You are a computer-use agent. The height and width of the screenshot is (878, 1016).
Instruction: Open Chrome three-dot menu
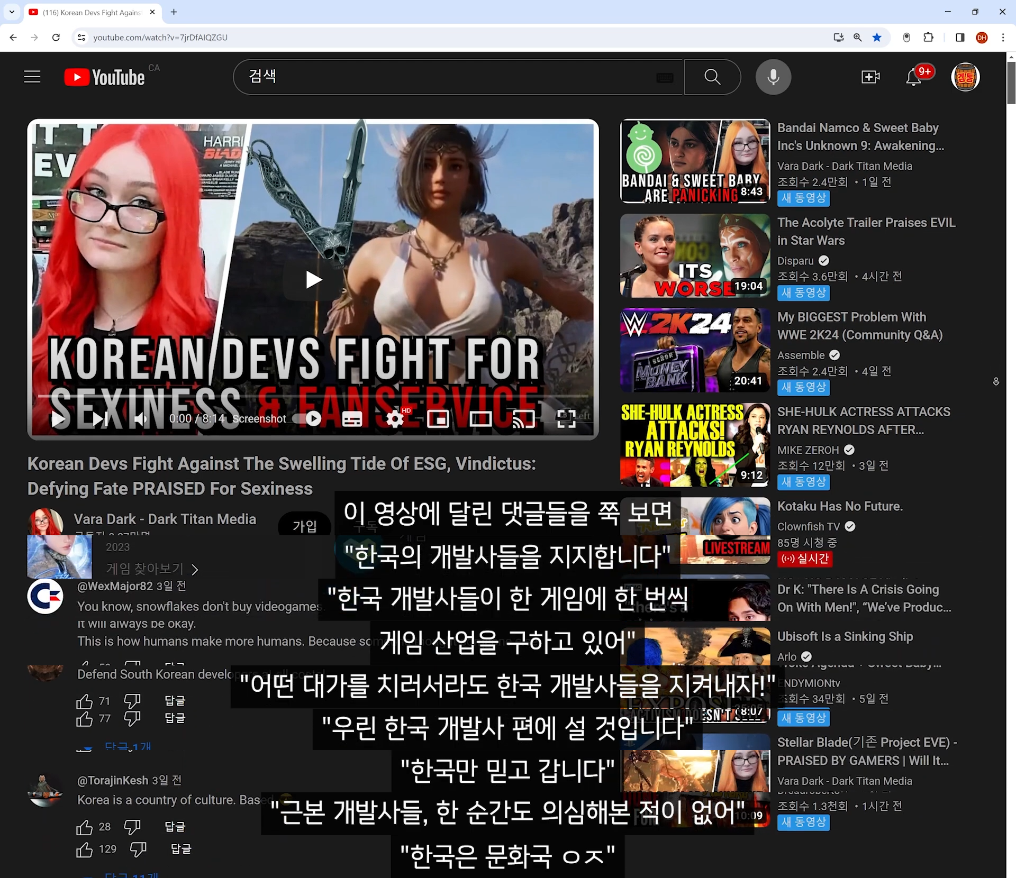pos(1003,38)
